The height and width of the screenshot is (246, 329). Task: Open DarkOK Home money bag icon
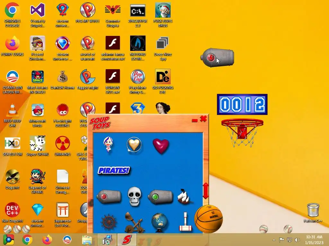63,79
